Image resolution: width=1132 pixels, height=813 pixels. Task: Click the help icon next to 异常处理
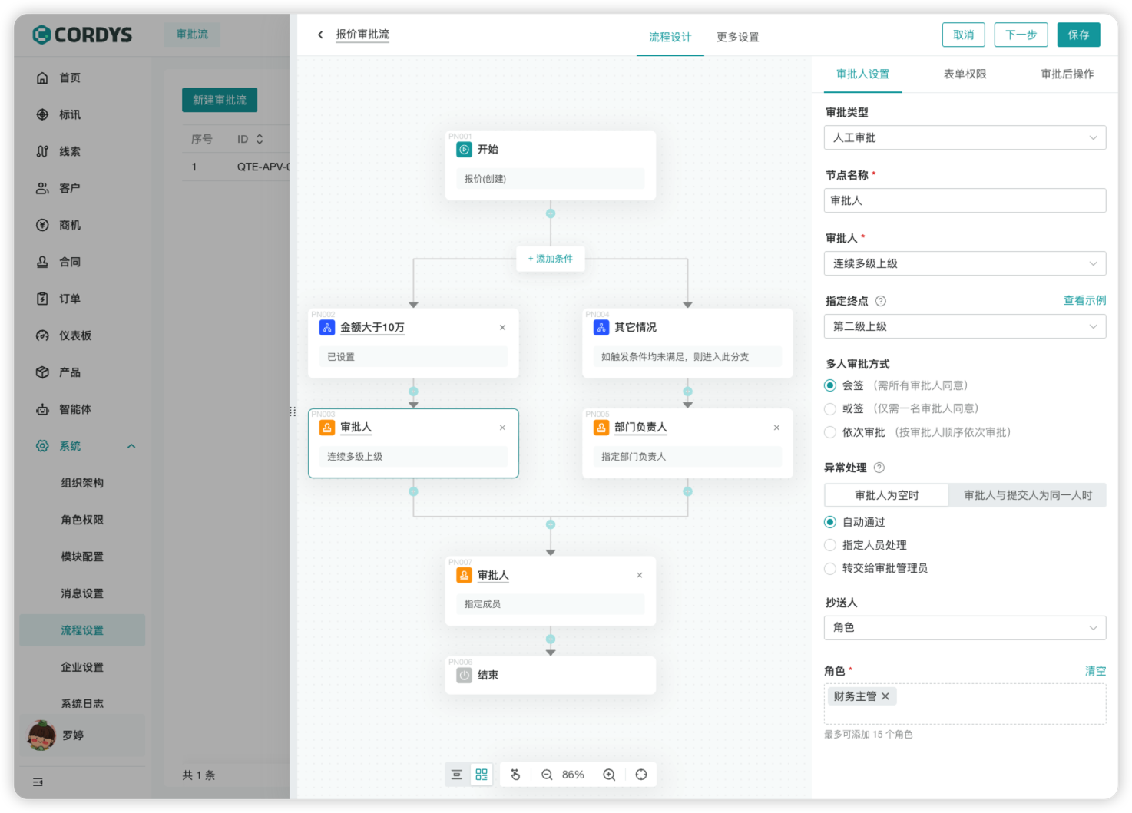(879, 468)
